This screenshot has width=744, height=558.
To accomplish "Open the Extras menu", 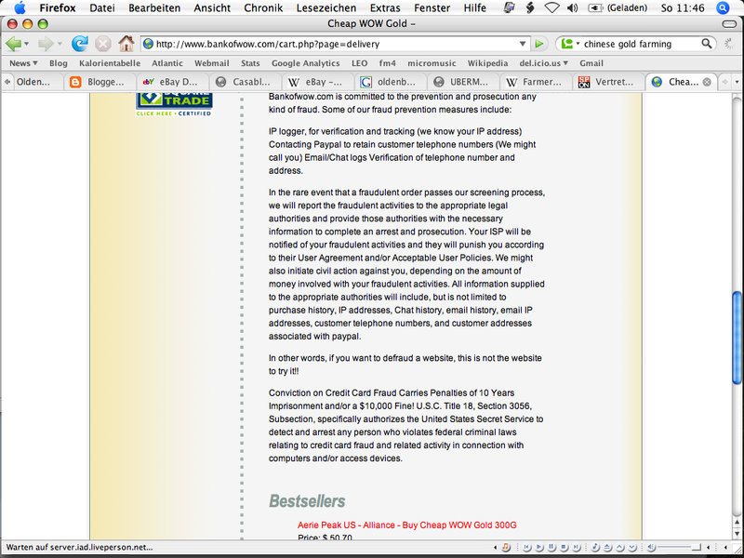I will (385, 7).
